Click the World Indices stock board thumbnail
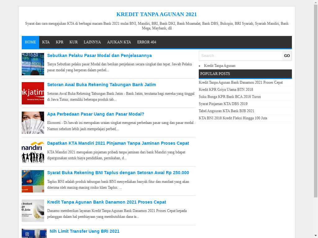This screenshot has width=318, height=238. [33, 64]
